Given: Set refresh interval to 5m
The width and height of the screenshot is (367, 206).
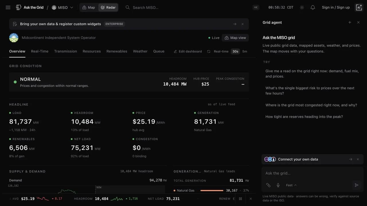Looking at the screenshot, I should (245, 51).
